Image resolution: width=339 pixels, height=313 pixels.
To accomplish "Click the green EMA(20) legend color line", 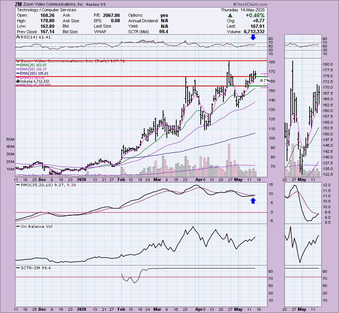I will 18,65.
